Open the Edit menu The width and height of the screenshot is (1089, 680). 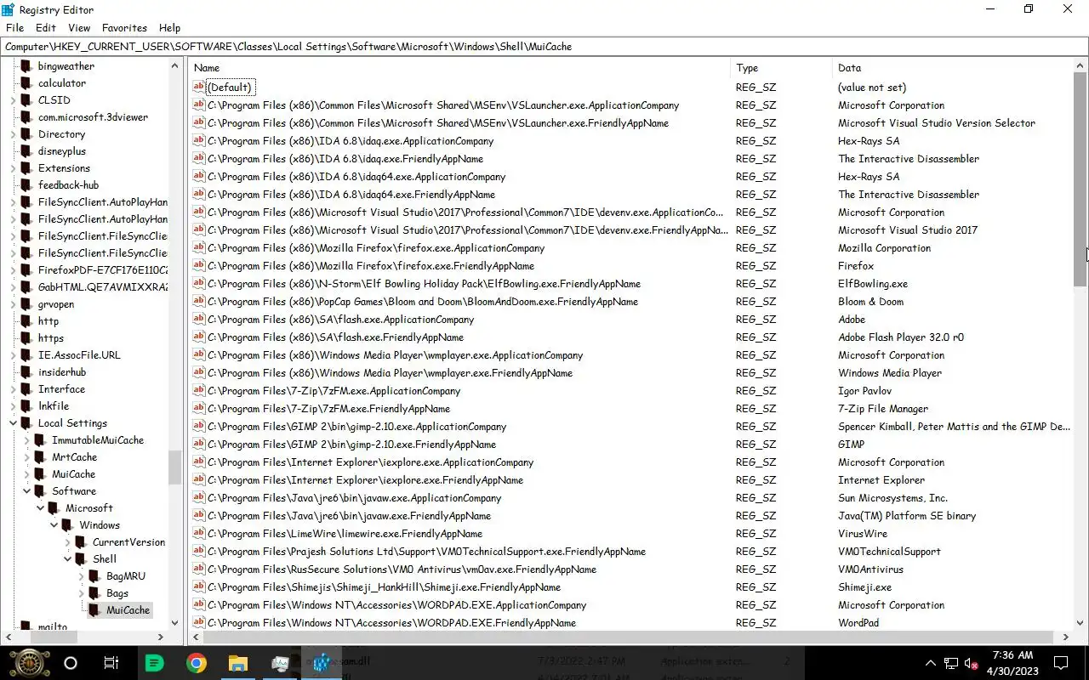point(46,28)
